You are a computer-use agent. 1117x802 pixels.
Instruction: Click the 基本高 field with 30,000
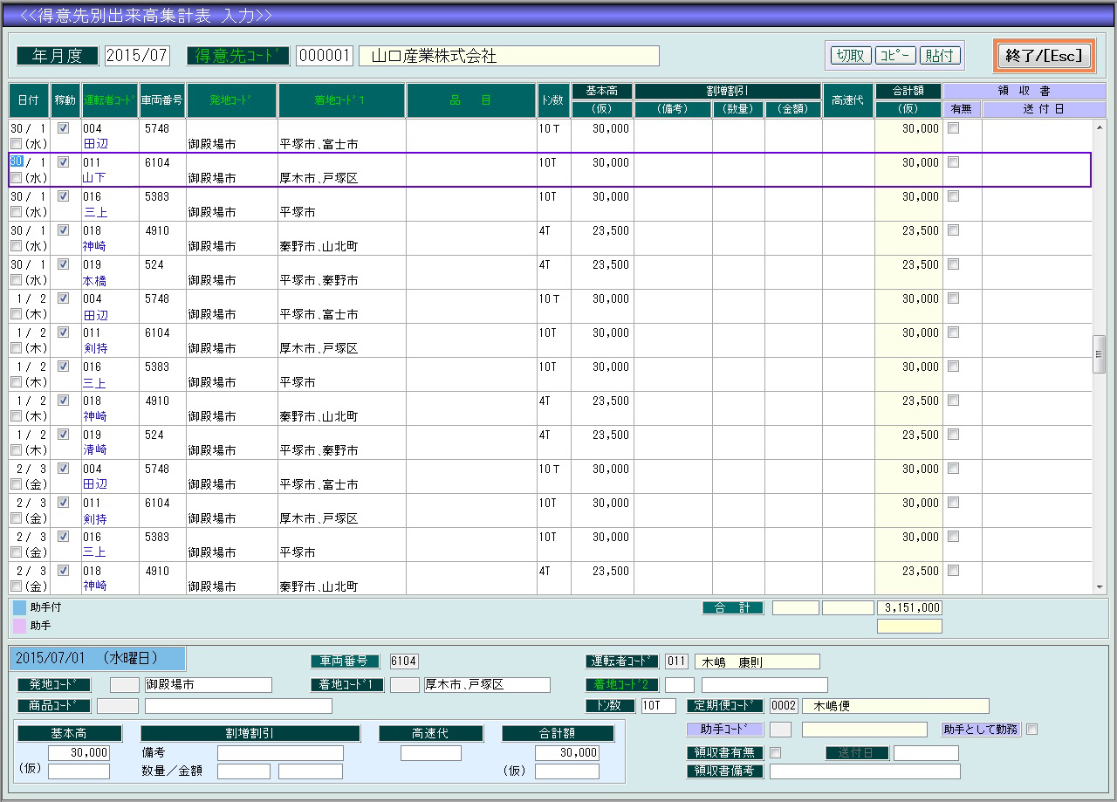click(x=79, y=752)
